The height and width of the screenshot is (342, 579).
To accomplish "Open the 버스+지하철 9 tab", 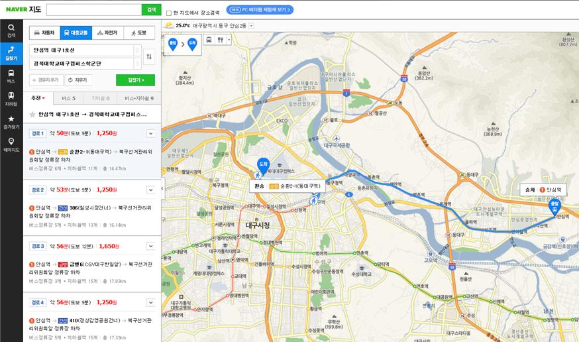I will point(139,98).
